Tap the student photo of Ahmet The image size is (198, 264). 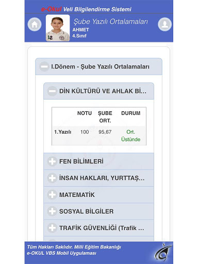(58, 28)
